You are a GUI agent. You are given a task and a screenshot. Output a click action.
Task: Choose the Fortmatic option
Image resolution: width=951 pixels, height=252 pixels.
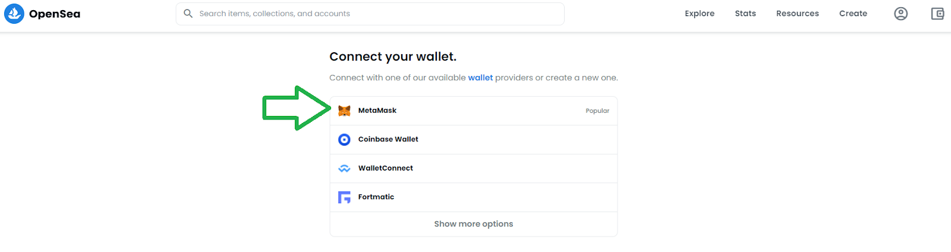click(x=474, y=197)
